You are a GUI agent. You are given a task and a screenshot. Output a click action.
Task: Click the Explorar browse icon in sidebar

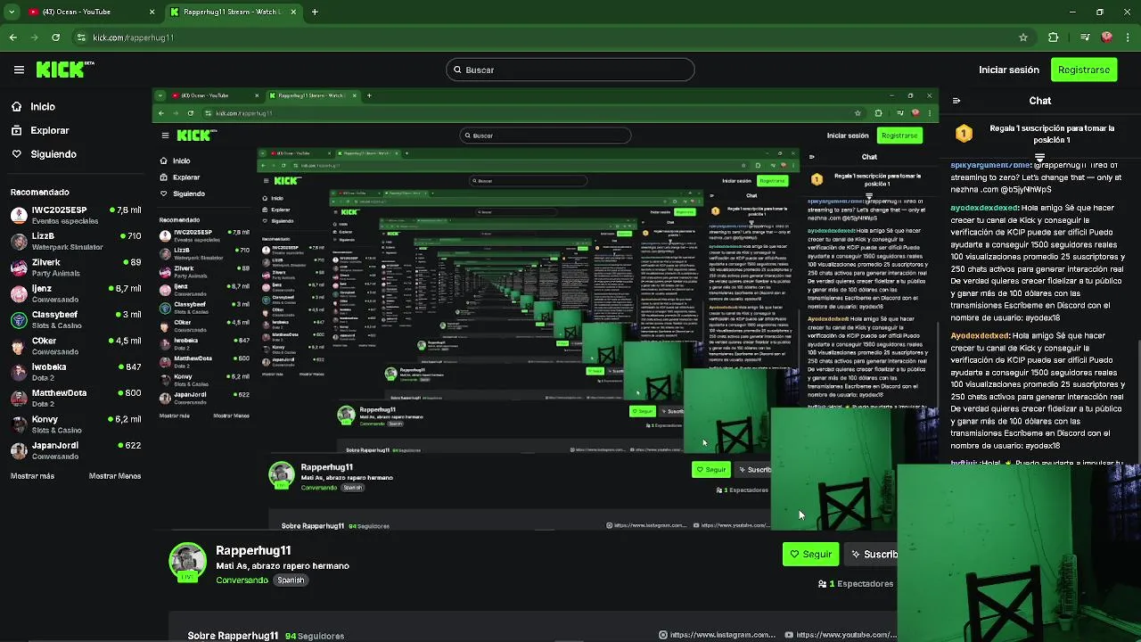coord(16,130)
